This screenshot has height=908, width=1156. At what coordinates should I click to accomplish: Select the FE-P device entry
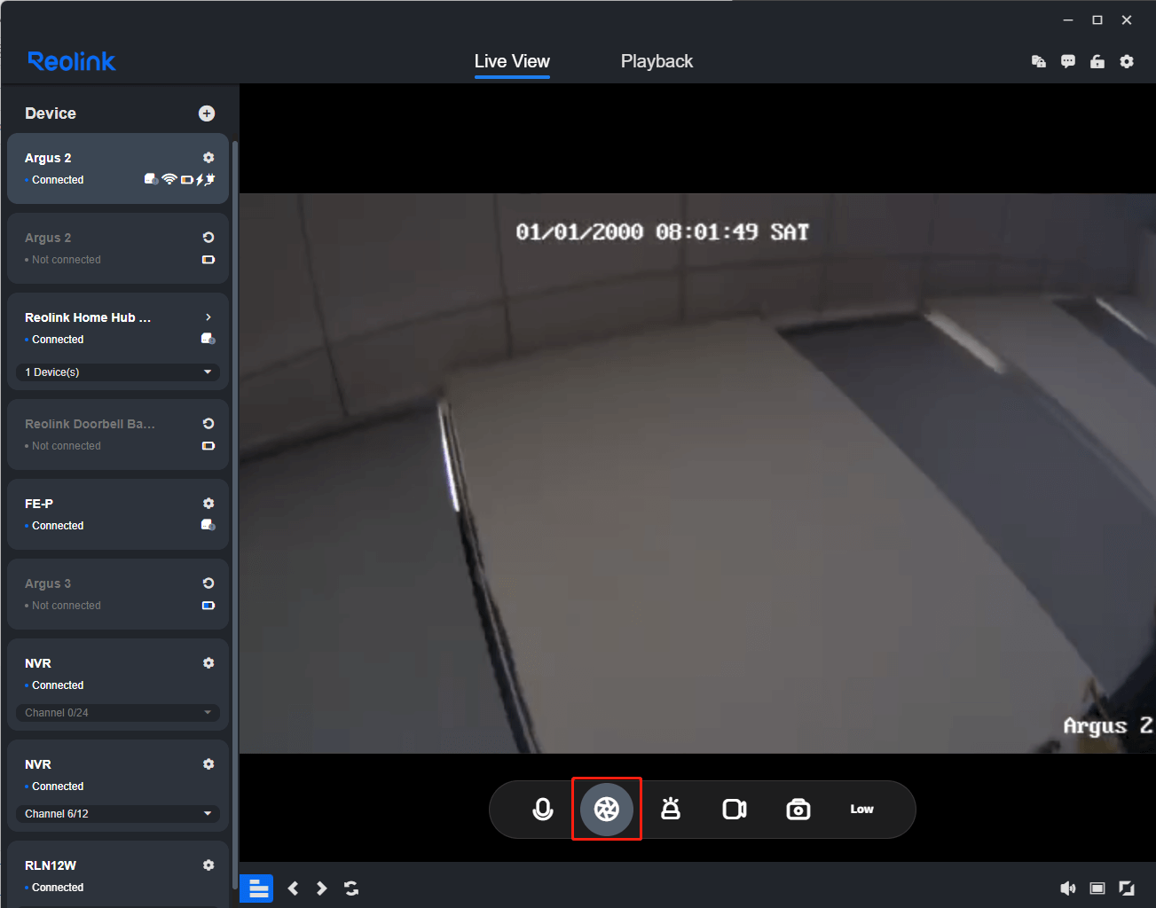[118, 514]
